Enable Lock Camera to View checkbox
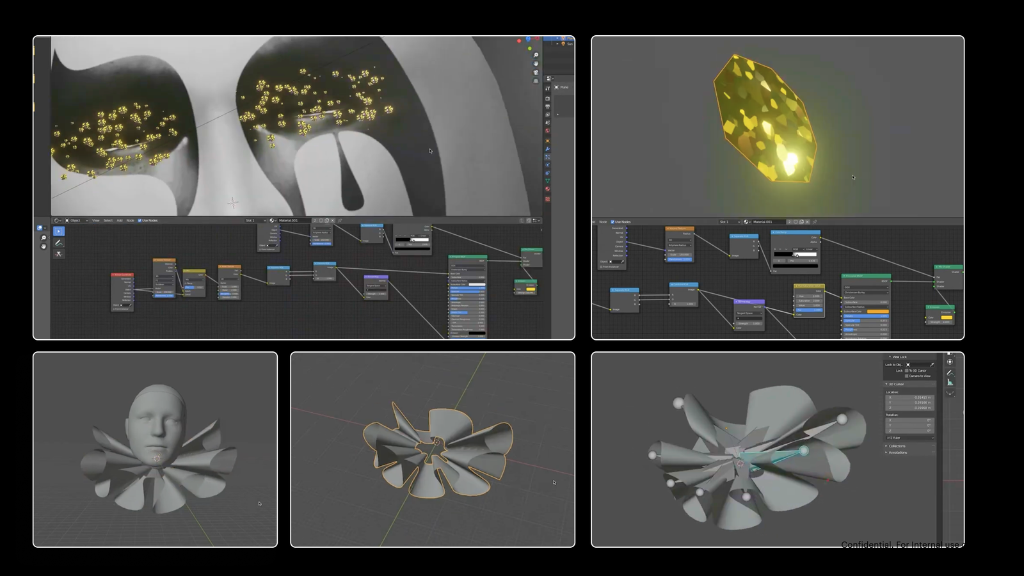1024x576 pixels. click(906, 376)
